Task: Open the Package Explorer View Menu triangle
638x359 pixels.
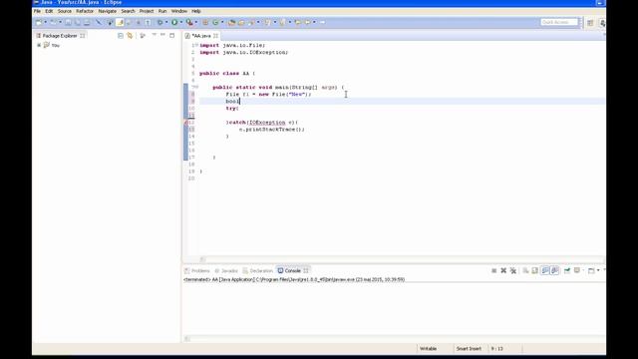Action: 154,35
